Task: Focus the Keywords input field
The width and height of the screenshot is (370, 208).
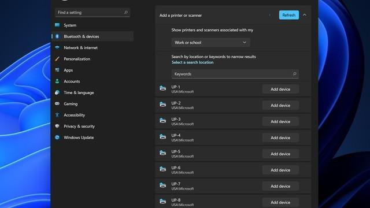Action: point(235,74)
